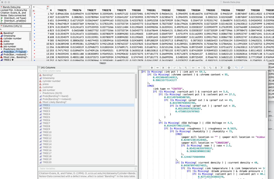
Task: Click the plus (add) operator button in formula editor
Action: point(152,68)
